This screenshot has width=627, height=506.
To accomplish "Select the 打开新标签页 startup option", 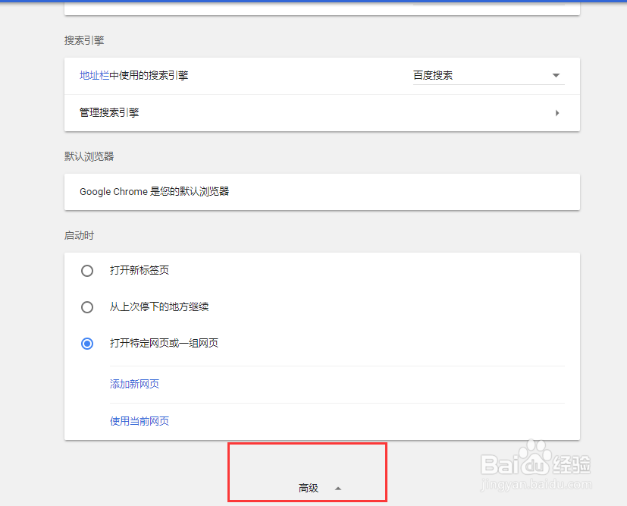I will tap(86, 270).
